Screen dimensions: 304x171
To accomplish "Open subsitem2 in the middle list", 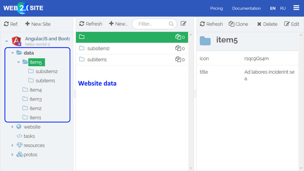I will (98, 48).
